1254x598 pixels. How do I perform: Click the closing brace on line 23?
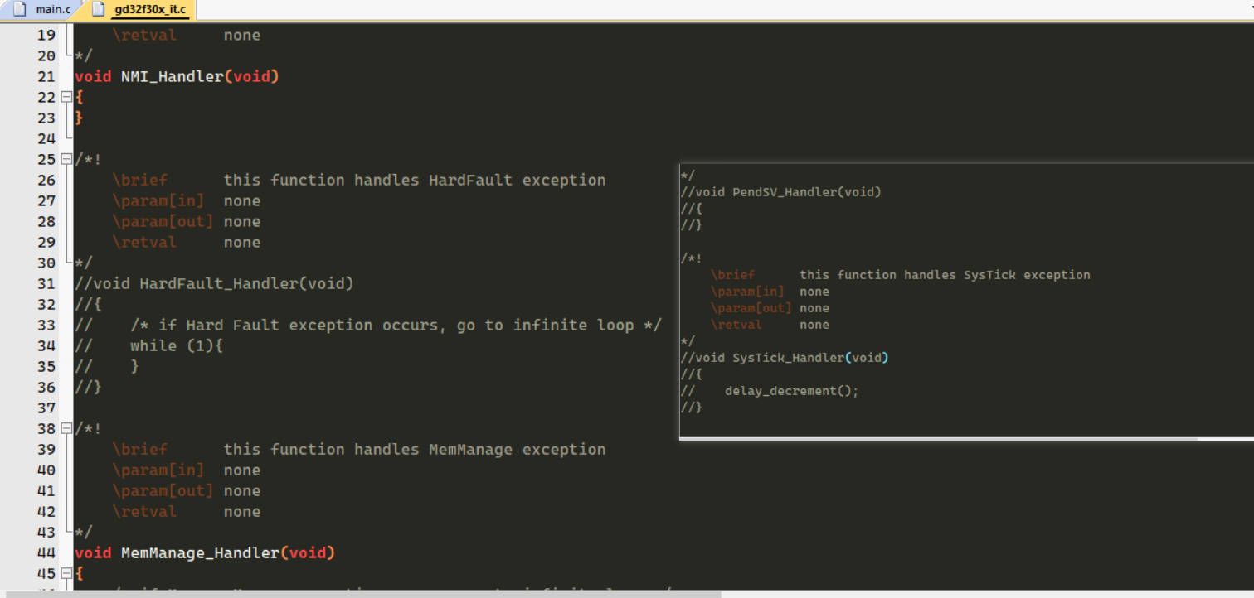(x=80, y=118)
